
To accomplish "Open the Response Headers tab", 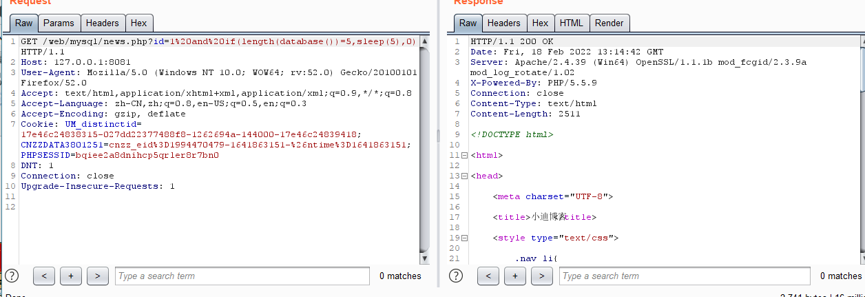I will click(504, 23).
